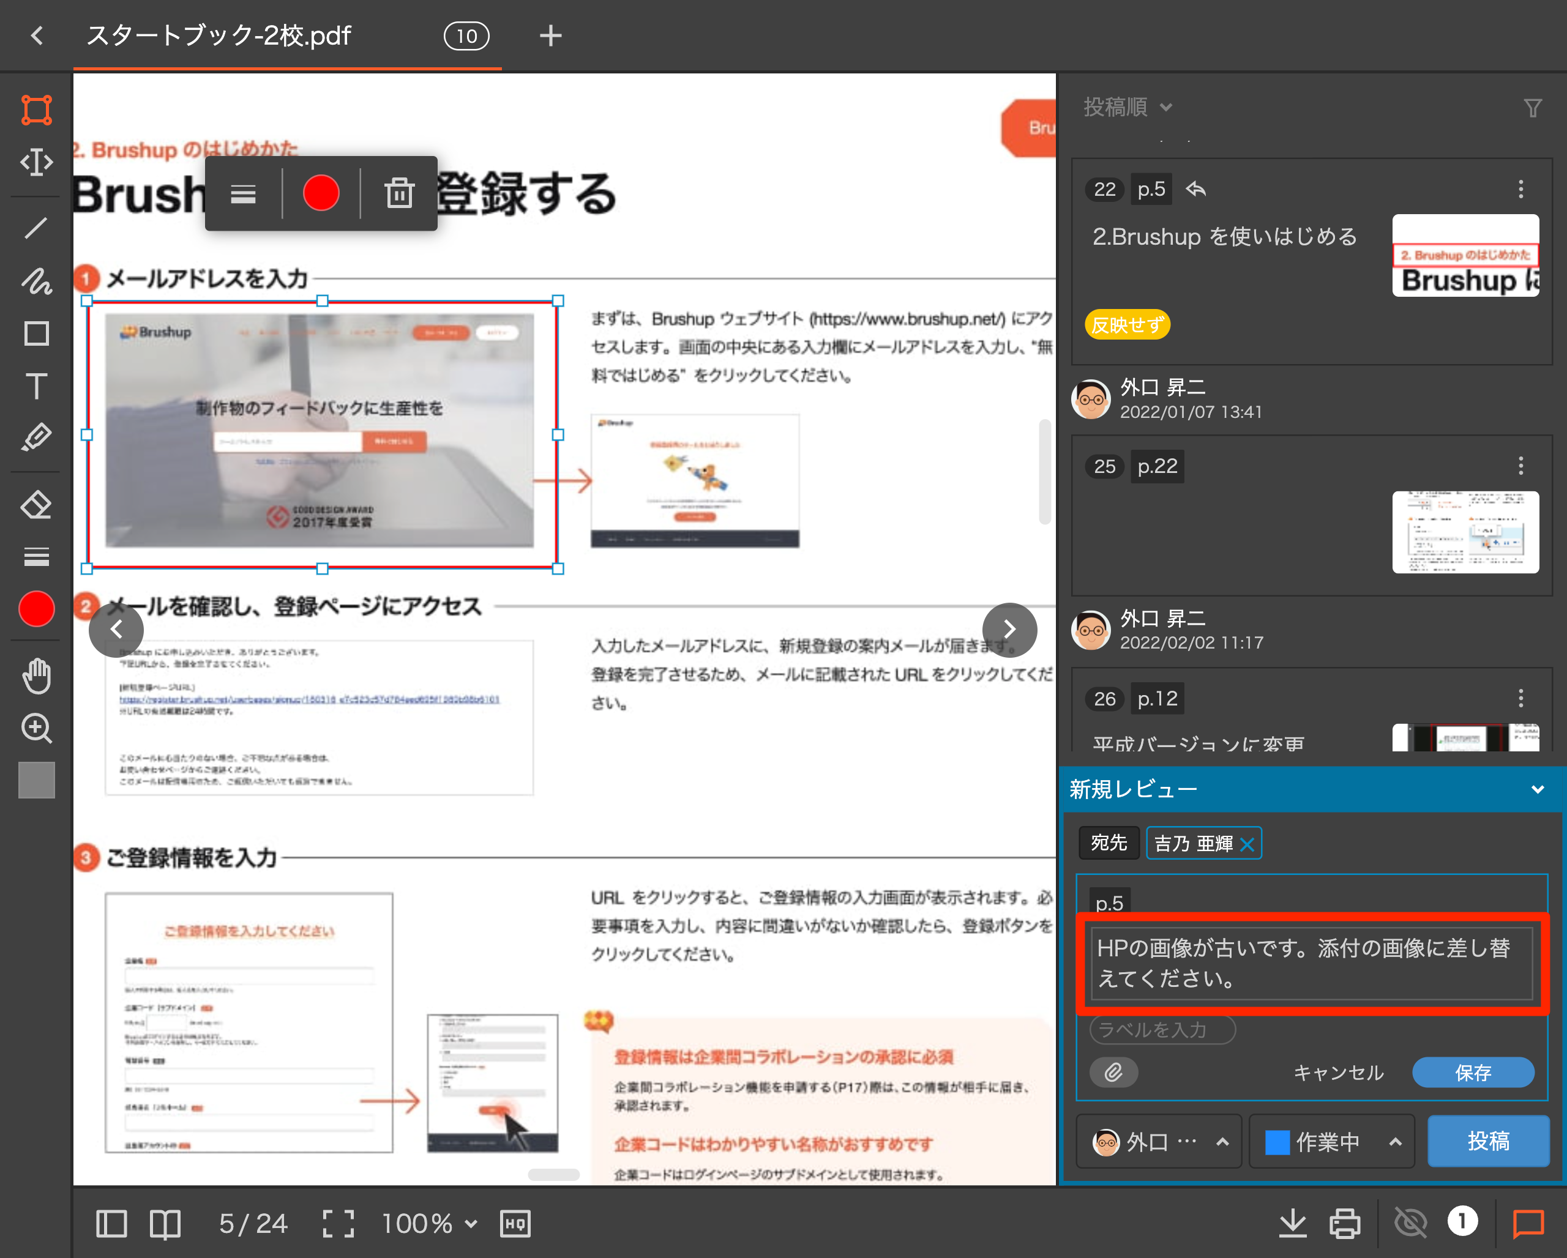Jump to page via p.12 label
This screenshot has width=1567, height=1258.
(x=1157, y=699)
